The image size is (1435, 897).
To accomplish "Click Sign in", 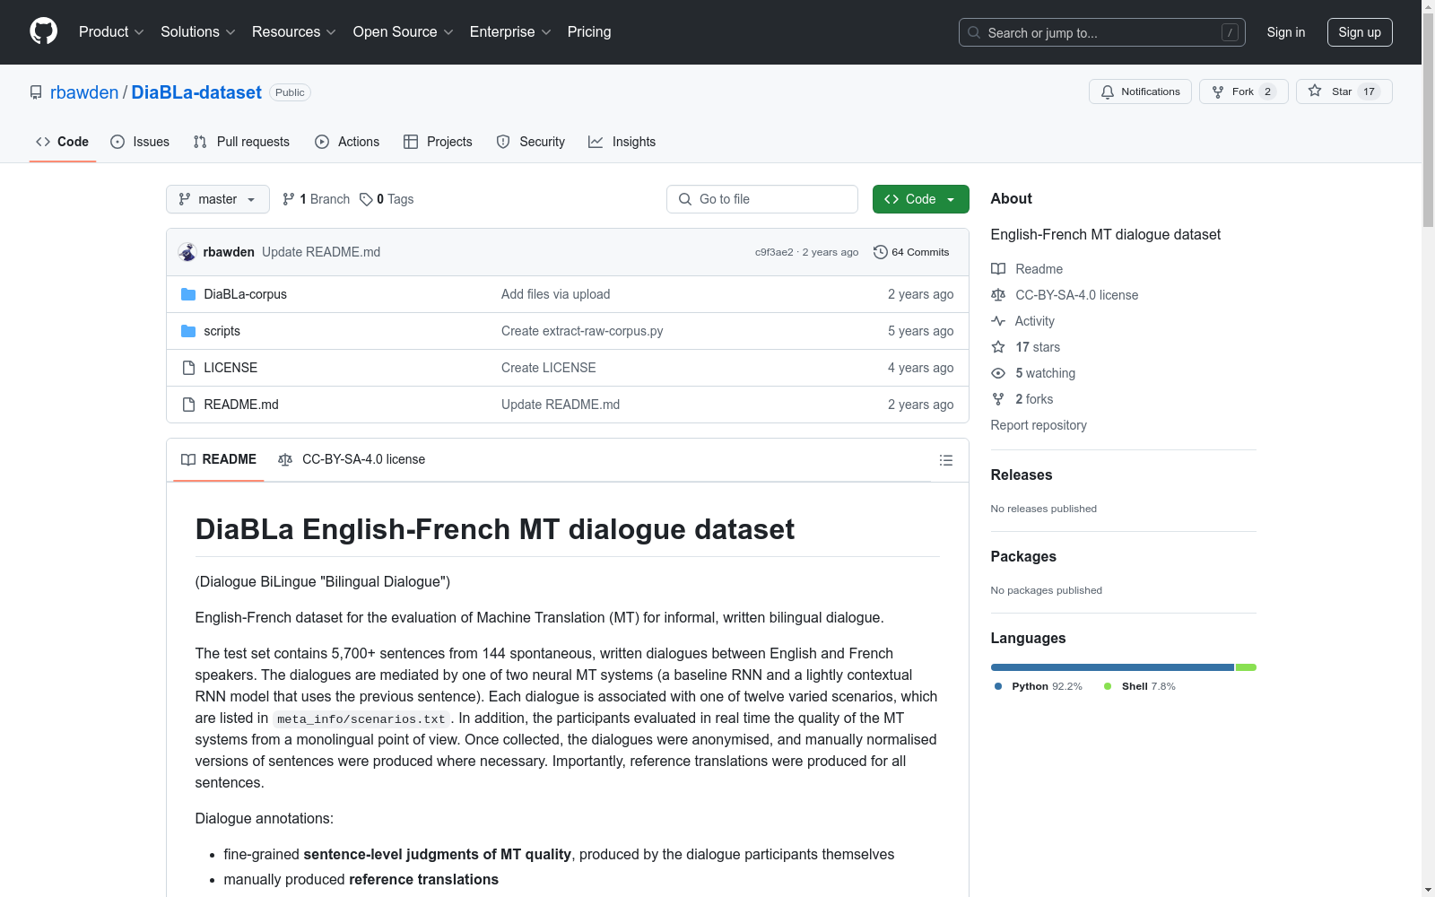I will tap(1286, 32).
